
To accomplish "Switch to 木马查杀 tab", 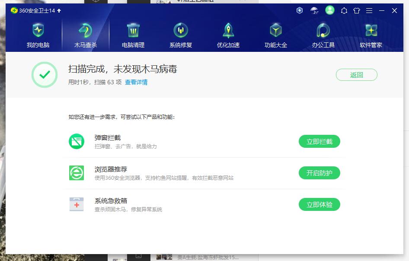I will [86, 35].
